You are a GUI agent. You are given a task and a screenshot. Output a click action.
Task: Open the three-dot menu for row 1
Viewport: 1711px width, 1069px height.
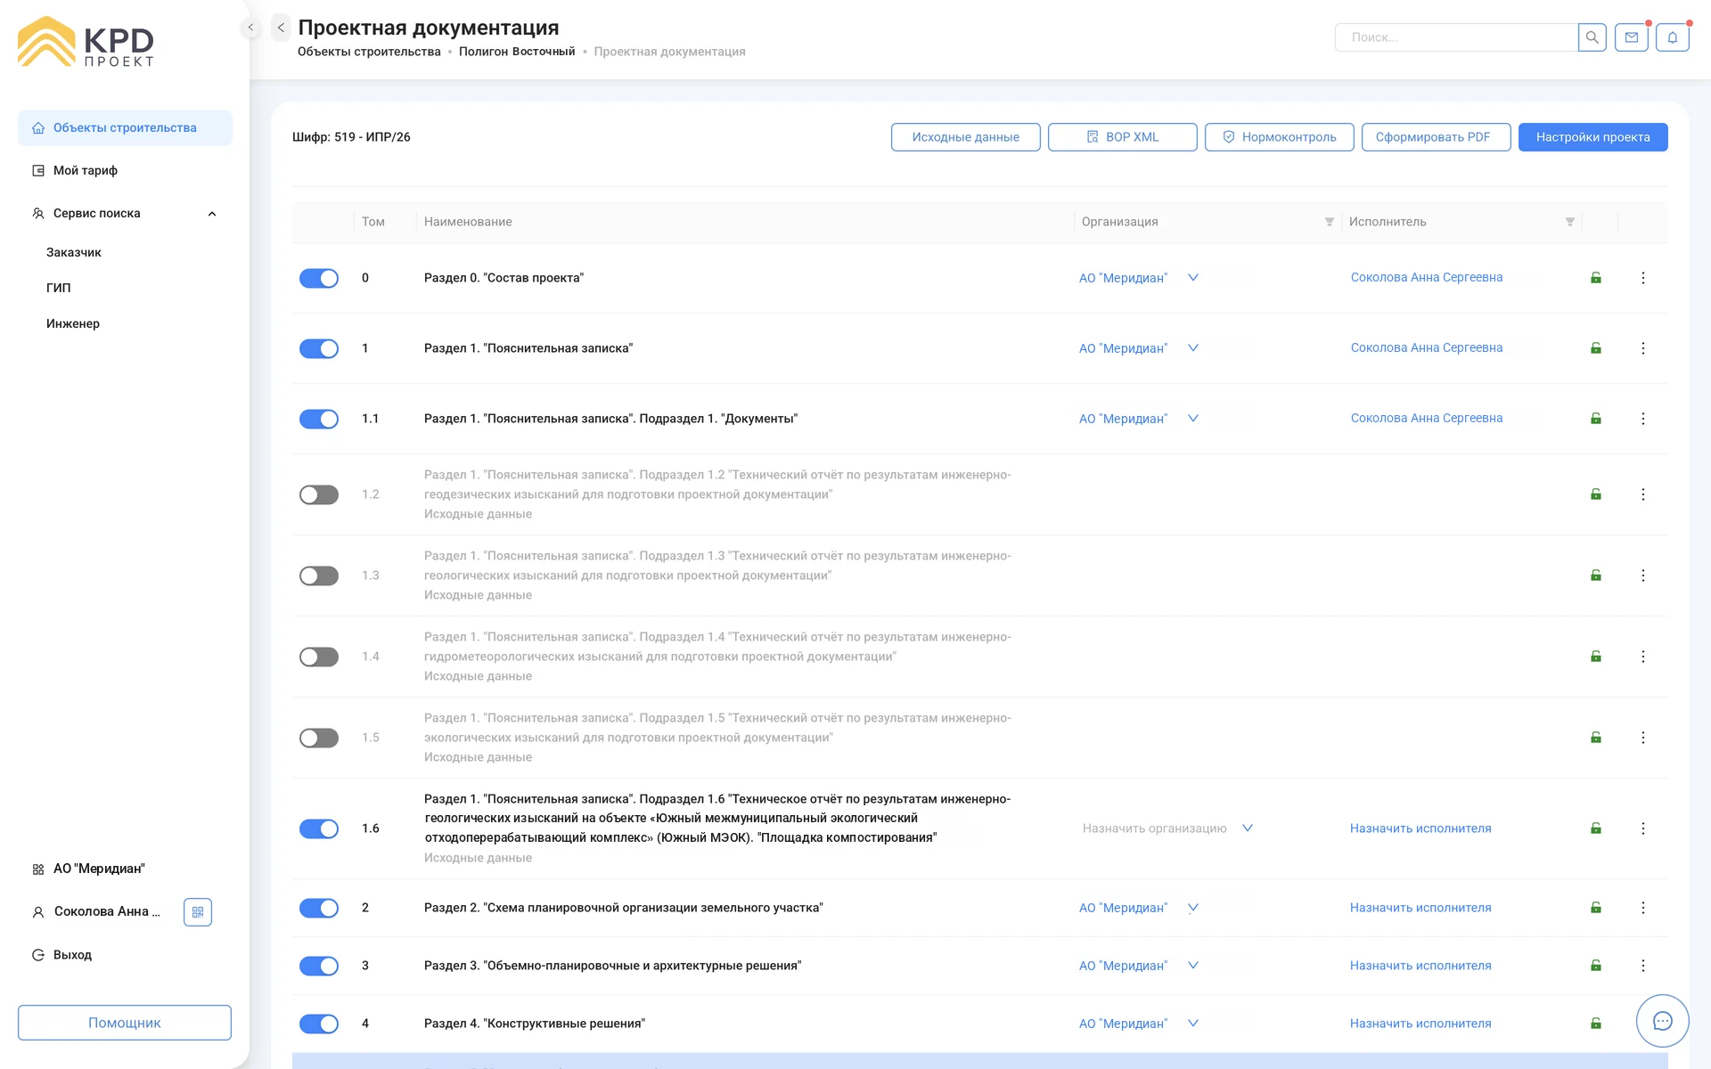tap(1643, 348)
